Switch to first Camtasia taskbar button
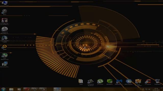163x91 pixels. tap(35, 89)
